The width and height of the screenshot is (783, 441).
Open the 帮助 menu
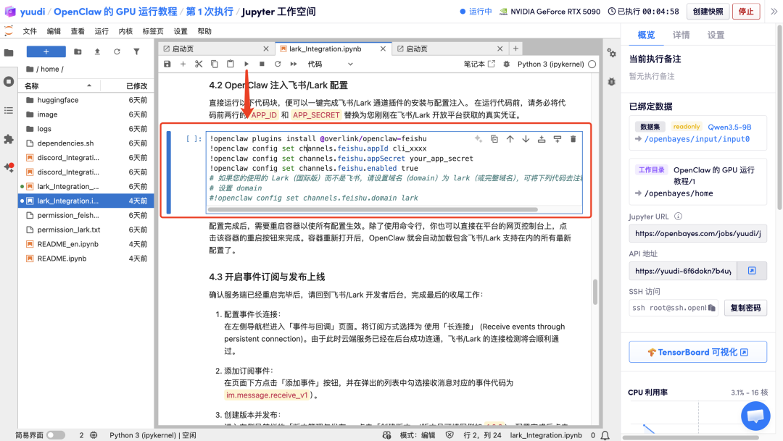tap(204, 31)
